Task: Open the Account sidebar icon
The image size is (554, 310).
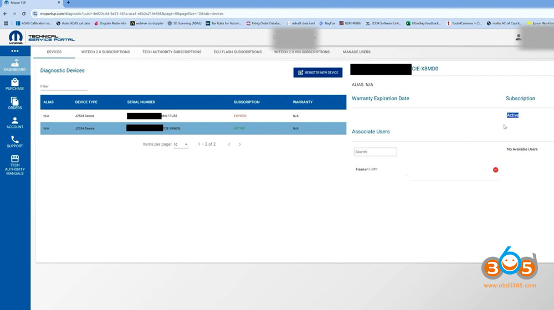Action: click(15, 122)
